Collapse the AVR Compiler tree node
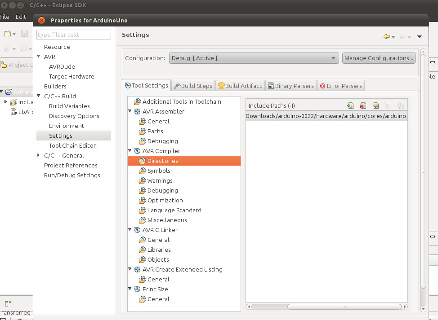 pos(130,151)
